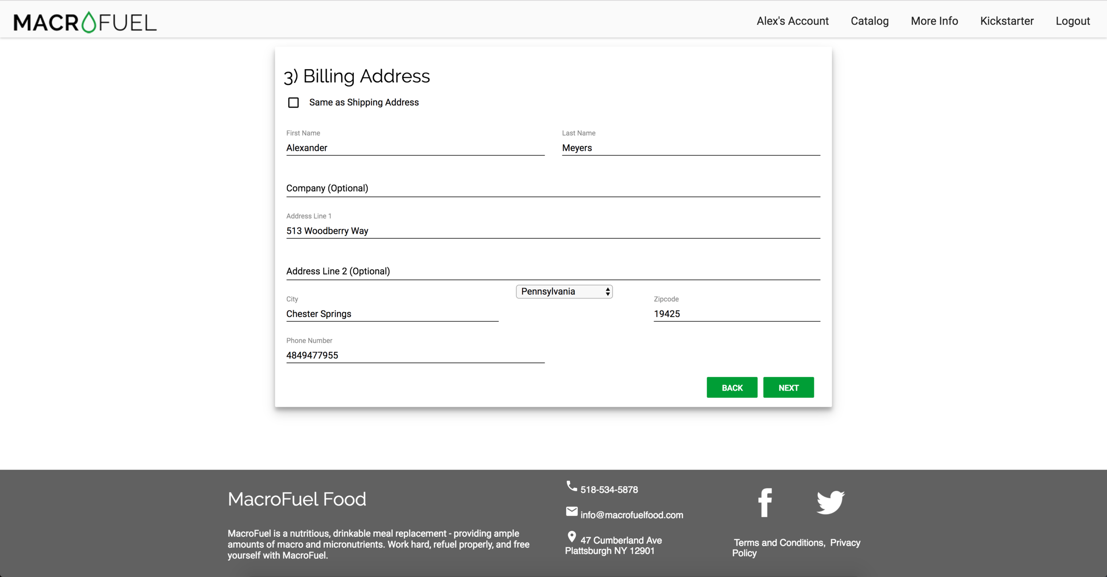Edit the City field Chester Springs

[x=392, y=314]
